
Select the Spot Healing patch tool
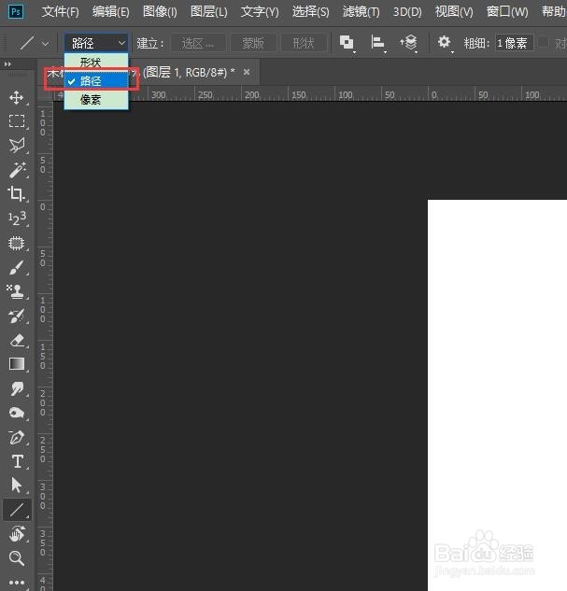click(17, 243)
